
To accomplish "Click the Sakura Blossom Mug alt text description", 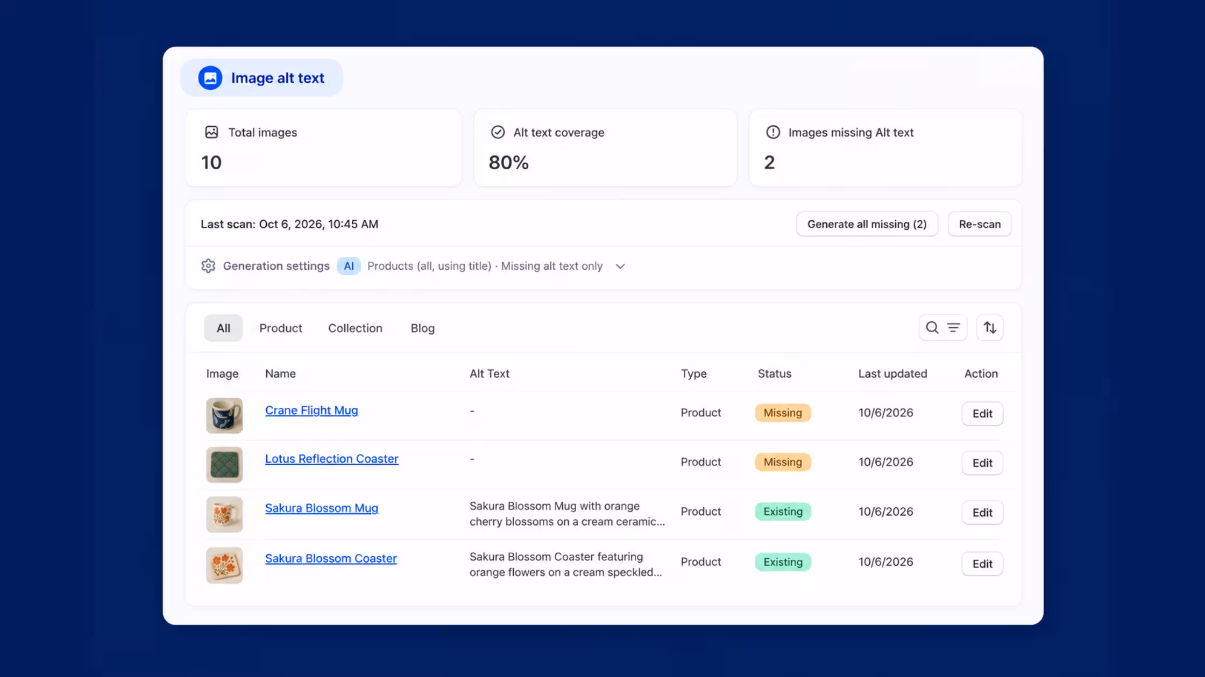I will click(567, 514).
